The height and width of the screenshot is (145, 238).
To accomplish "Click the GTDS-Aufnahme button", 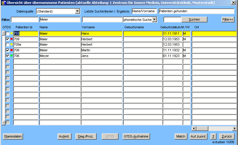I will 136,136.
